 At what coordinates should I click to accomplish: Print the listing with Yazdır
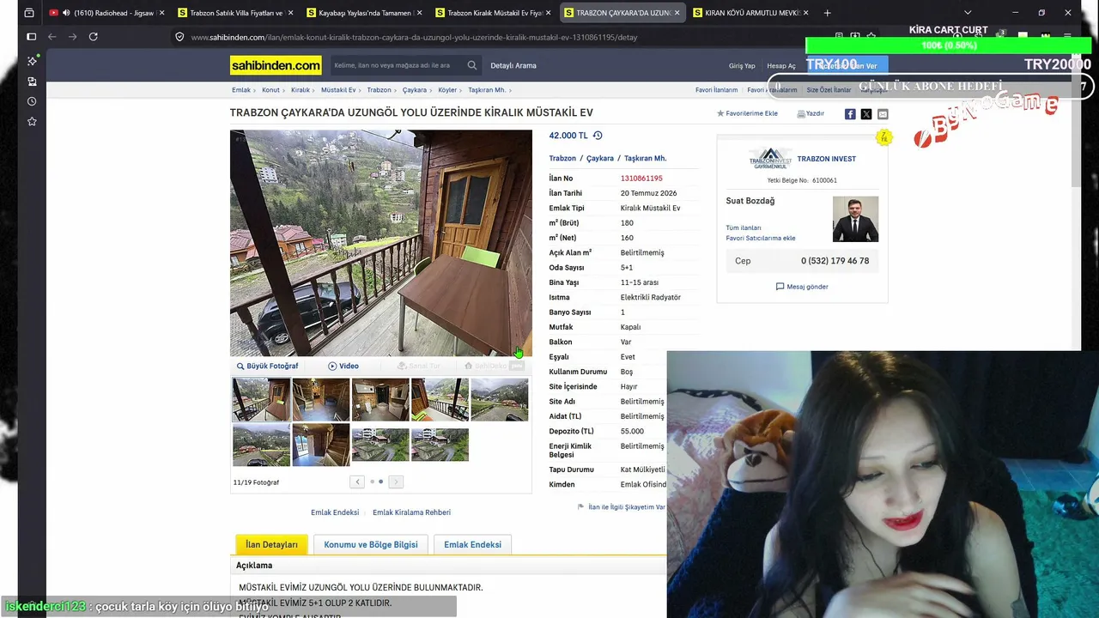[811, 113]
